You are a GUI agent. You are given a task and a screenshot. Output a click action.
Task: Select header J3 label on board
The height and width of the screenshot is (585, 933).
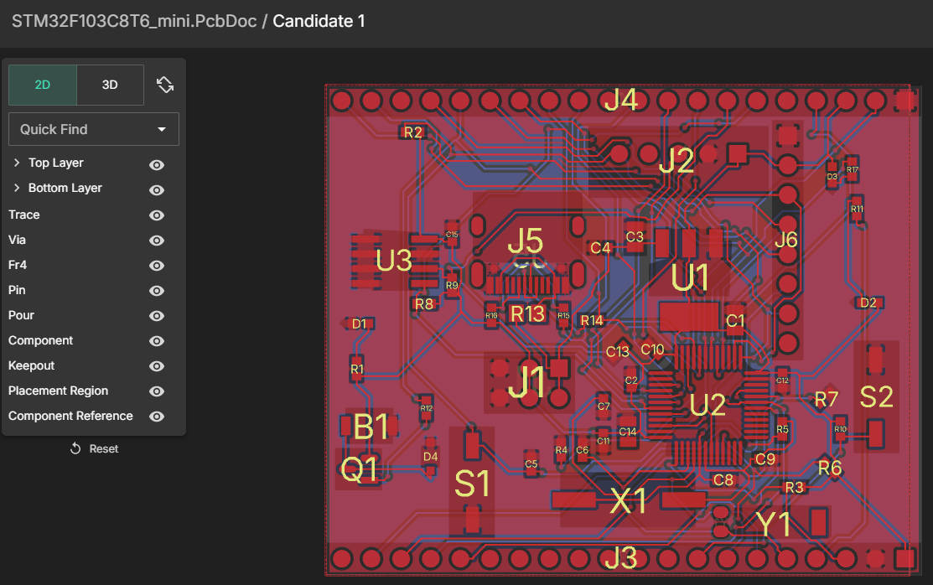(621, 557)
